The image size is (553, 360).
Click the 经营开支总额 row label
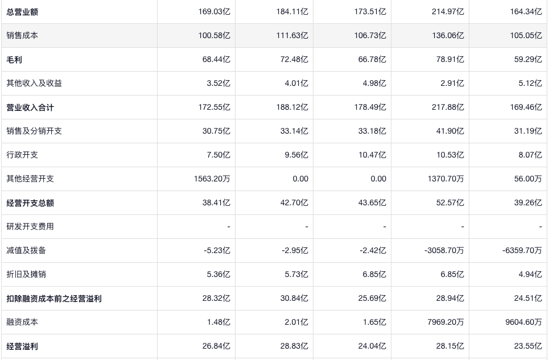30,202
